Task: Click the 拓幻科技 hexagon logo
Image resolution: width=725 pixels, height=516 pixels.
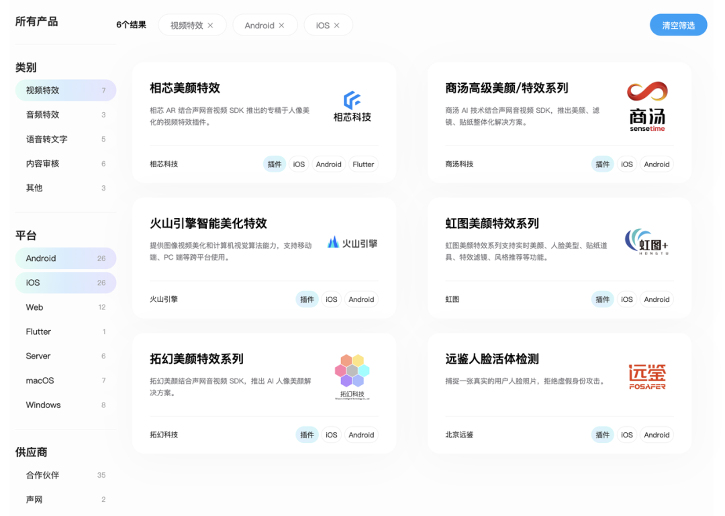Action: (x=352, y=376)
